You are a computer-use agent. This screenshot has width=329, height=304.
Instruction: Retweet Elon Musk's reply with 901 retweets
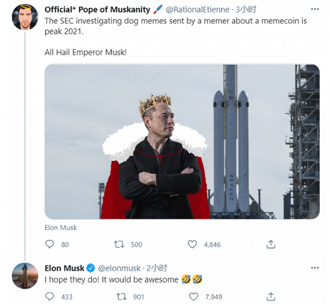tap(121, 296)
